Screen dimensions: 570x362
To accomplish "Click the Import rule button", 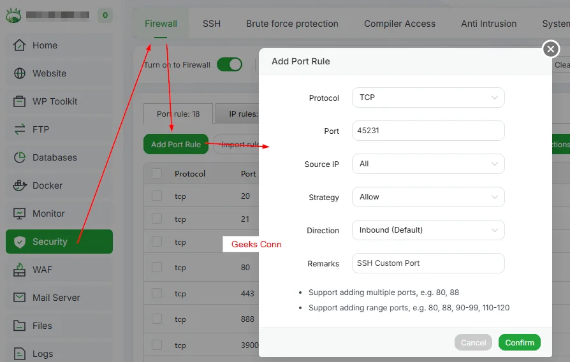I will click(237, 144).
